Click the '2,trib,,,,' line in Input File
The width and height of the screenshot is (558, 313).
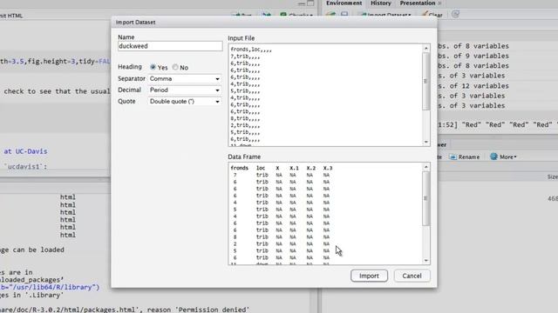pyautogui.click(x=245, y=125)
